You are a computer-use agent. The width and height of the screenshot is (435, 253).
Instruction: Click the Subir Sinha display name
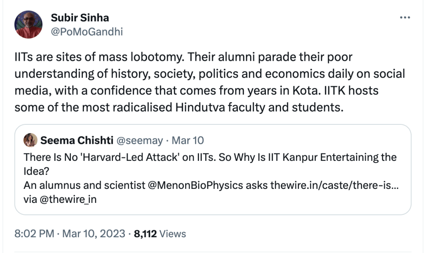pos(80,18)
